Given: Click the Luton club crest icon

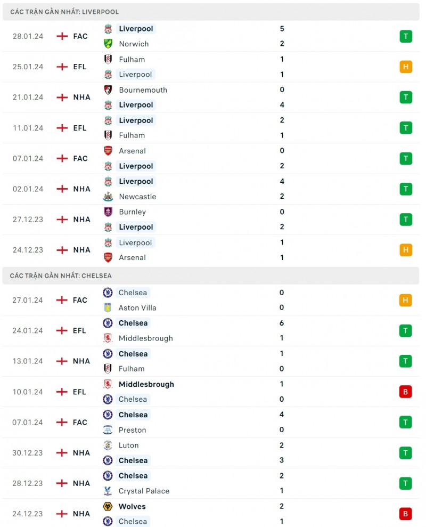Looking at the screenshot, I should (108, 445).
